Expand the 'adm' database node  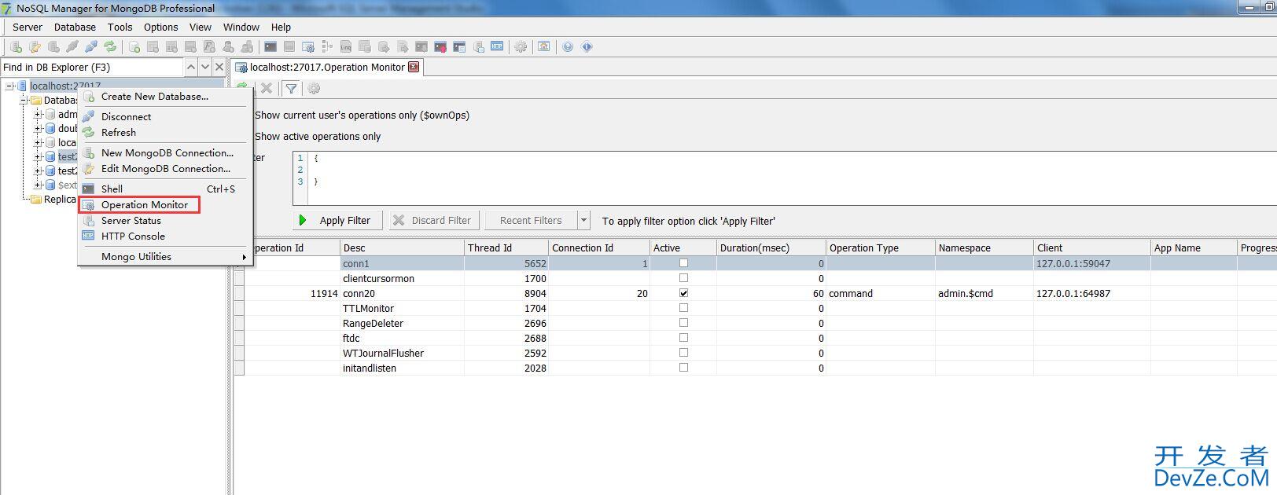38,114
